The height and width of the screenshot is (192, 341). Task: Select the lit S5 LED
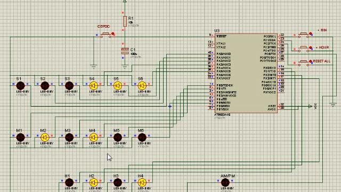[x=118, y=86]
